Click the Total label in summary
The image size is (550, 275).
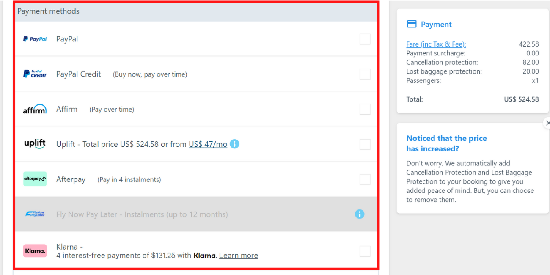(415, 99)
